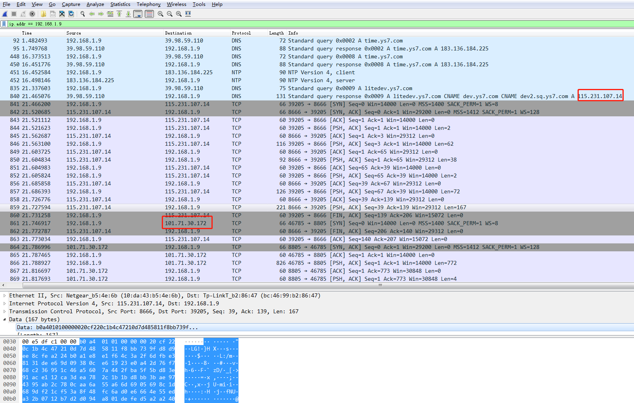Jump to the first packet
The width and height of the screenshot is (634, 403).
(119, 14)
